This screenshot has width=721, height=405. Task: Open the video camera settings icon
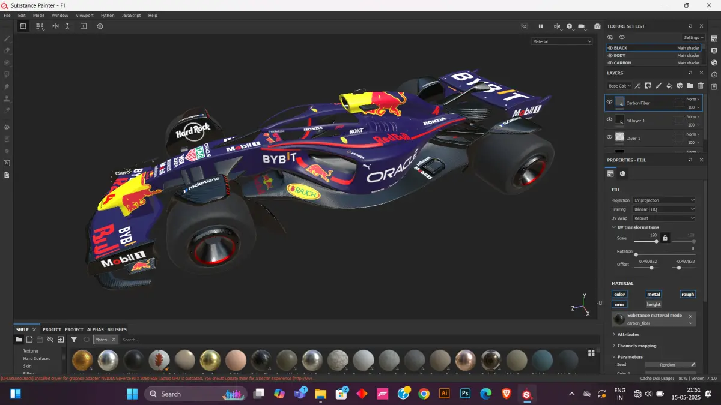[581, 26]
